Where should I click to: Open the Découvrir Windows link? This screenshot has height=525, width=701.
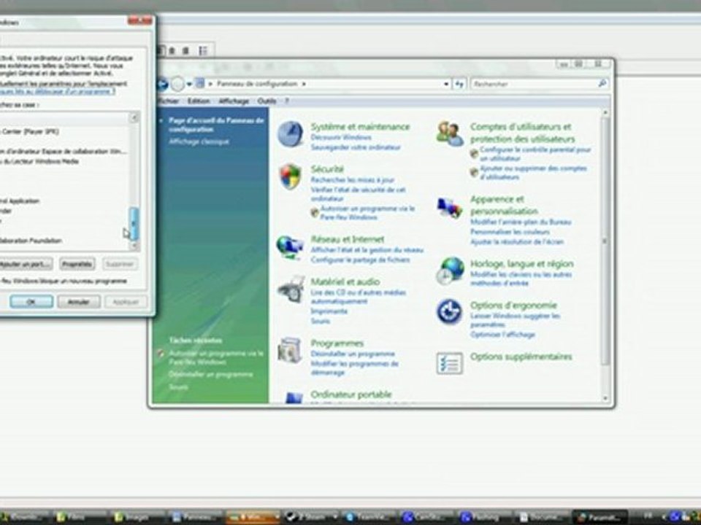[341, 137]
